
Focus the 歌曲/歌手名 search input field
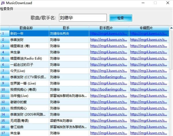click(82, 18)
